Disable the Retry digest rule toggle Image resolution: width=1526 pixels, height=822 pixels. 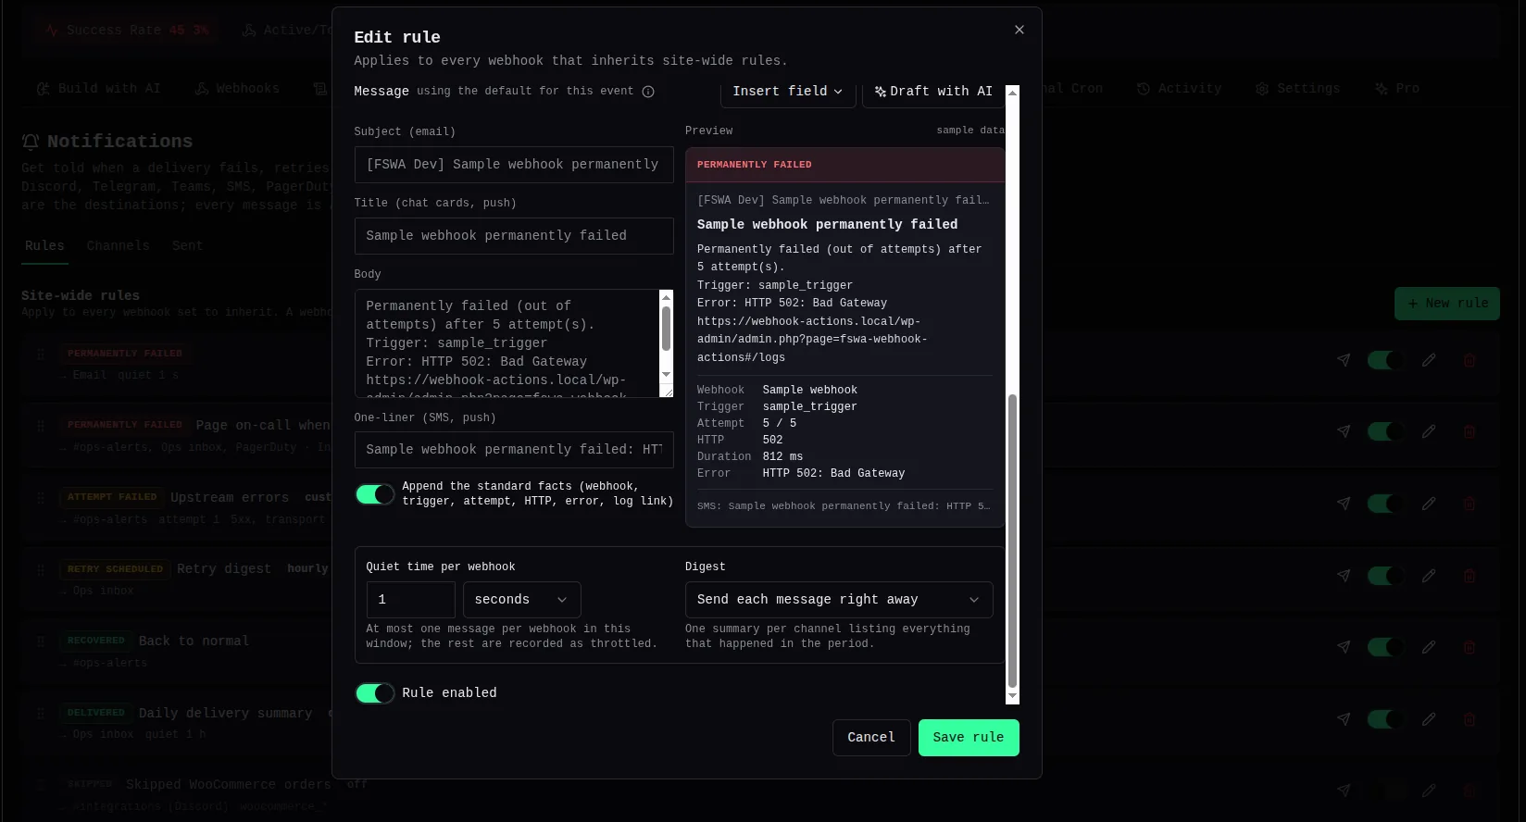tap(1385, 576)
